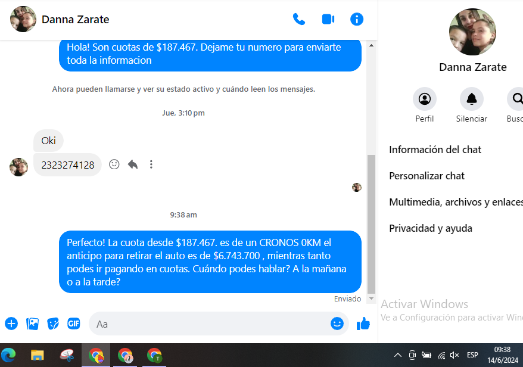
Task: Toggle the conversation information panel icon
Action: point(357,19)
